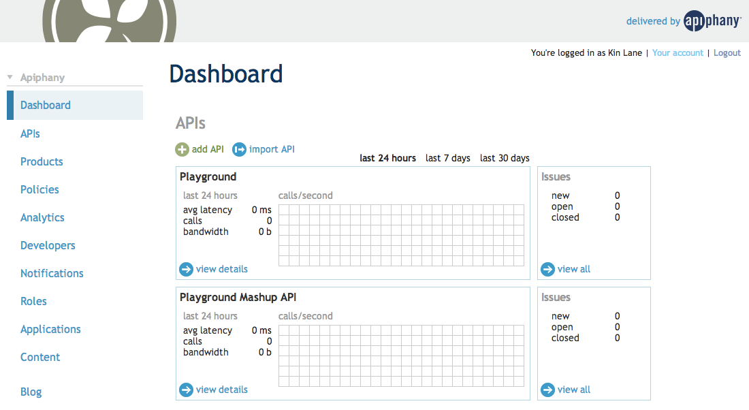Switch to last 30 days view
Viewport: 749px width, 410px height.
click(x=504, y=157)
